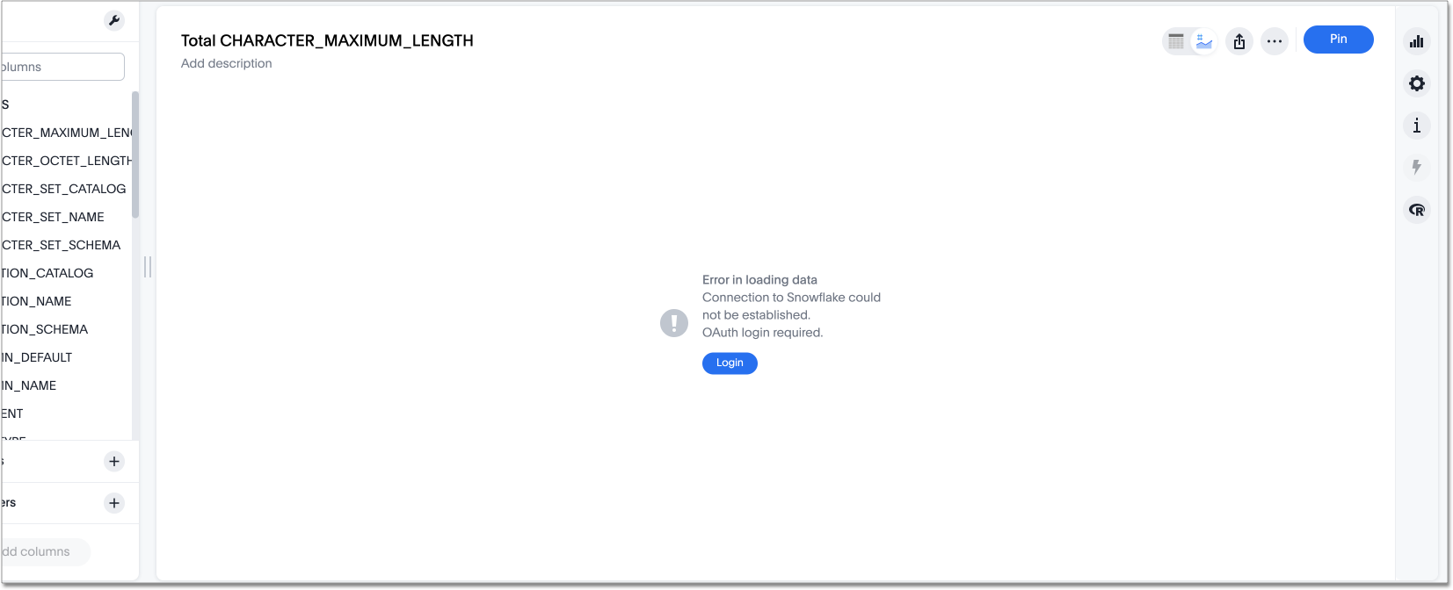Open the share/export options for this element

1239,40
